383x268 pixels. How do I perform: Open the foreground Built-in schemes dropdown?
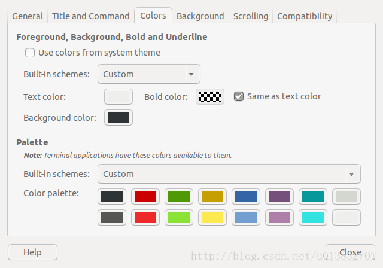(148, 74)
